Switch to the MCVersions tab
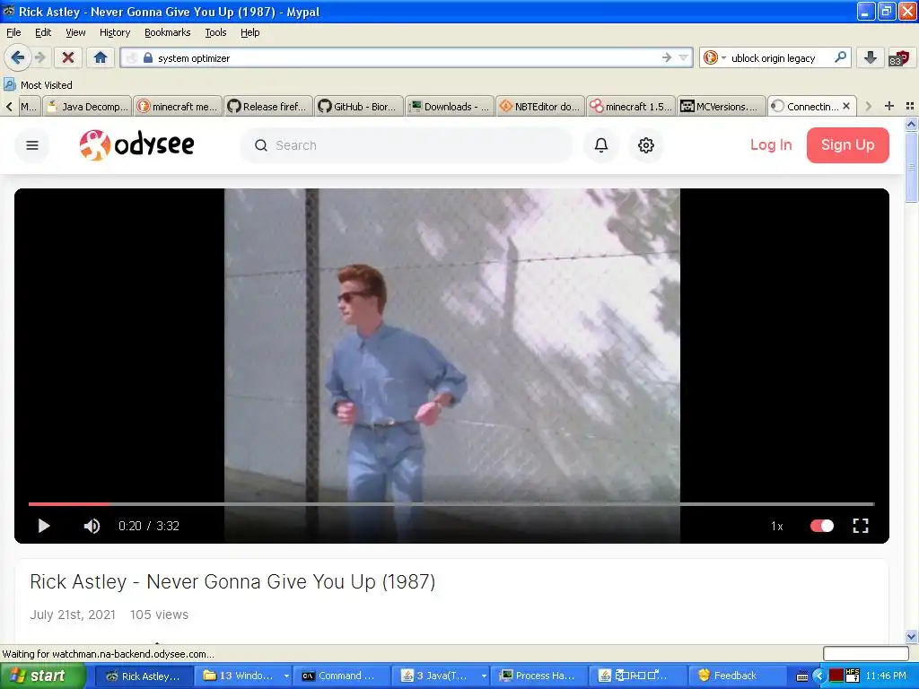Viewport: 919px width, 689px height. click(x=721, y=106)
